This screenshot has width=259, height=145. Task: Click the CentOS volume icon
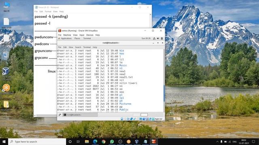tap(158, 38)
